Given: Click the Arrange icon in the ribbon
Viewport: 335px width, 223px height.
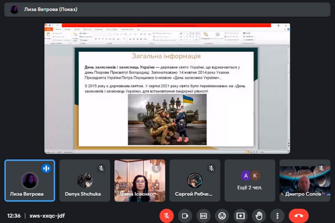Looking at the screenshot, I should [205, 36].
